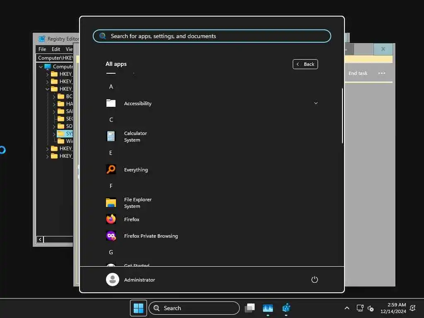Expand the highlighted SYS subkey

(x=54, y=134)
